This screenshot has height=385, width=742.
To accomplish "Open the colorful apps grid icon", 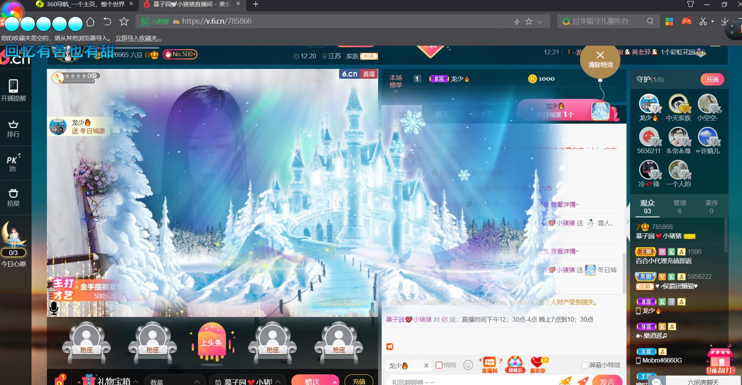I will coord(669,21).
